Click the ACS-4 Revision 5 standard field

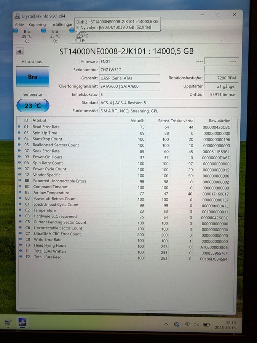coord(168,103)
